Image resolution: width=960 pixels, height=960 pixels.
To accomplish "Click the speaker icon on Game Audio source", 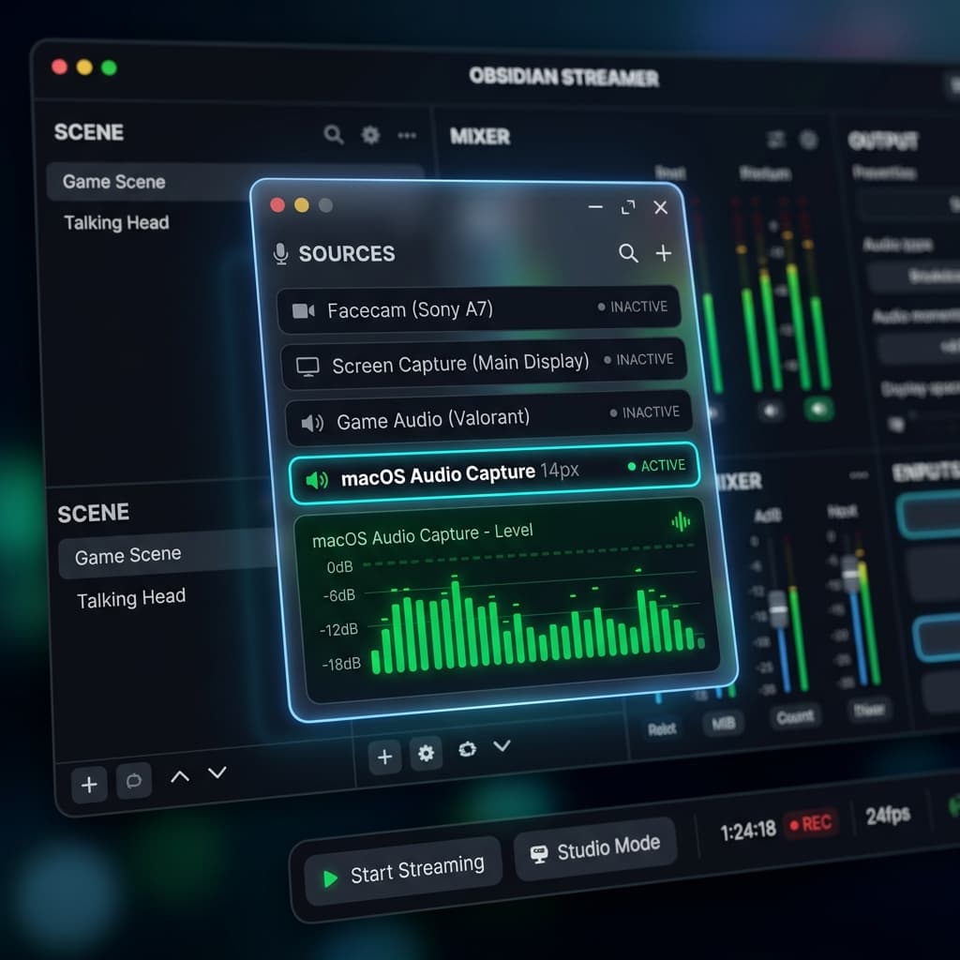I will (309, 419).
